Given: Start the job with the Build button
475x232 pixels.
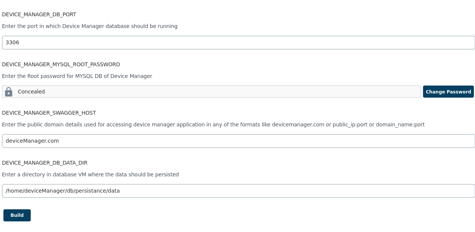Looking at the screenshot, I should (17, 215).
